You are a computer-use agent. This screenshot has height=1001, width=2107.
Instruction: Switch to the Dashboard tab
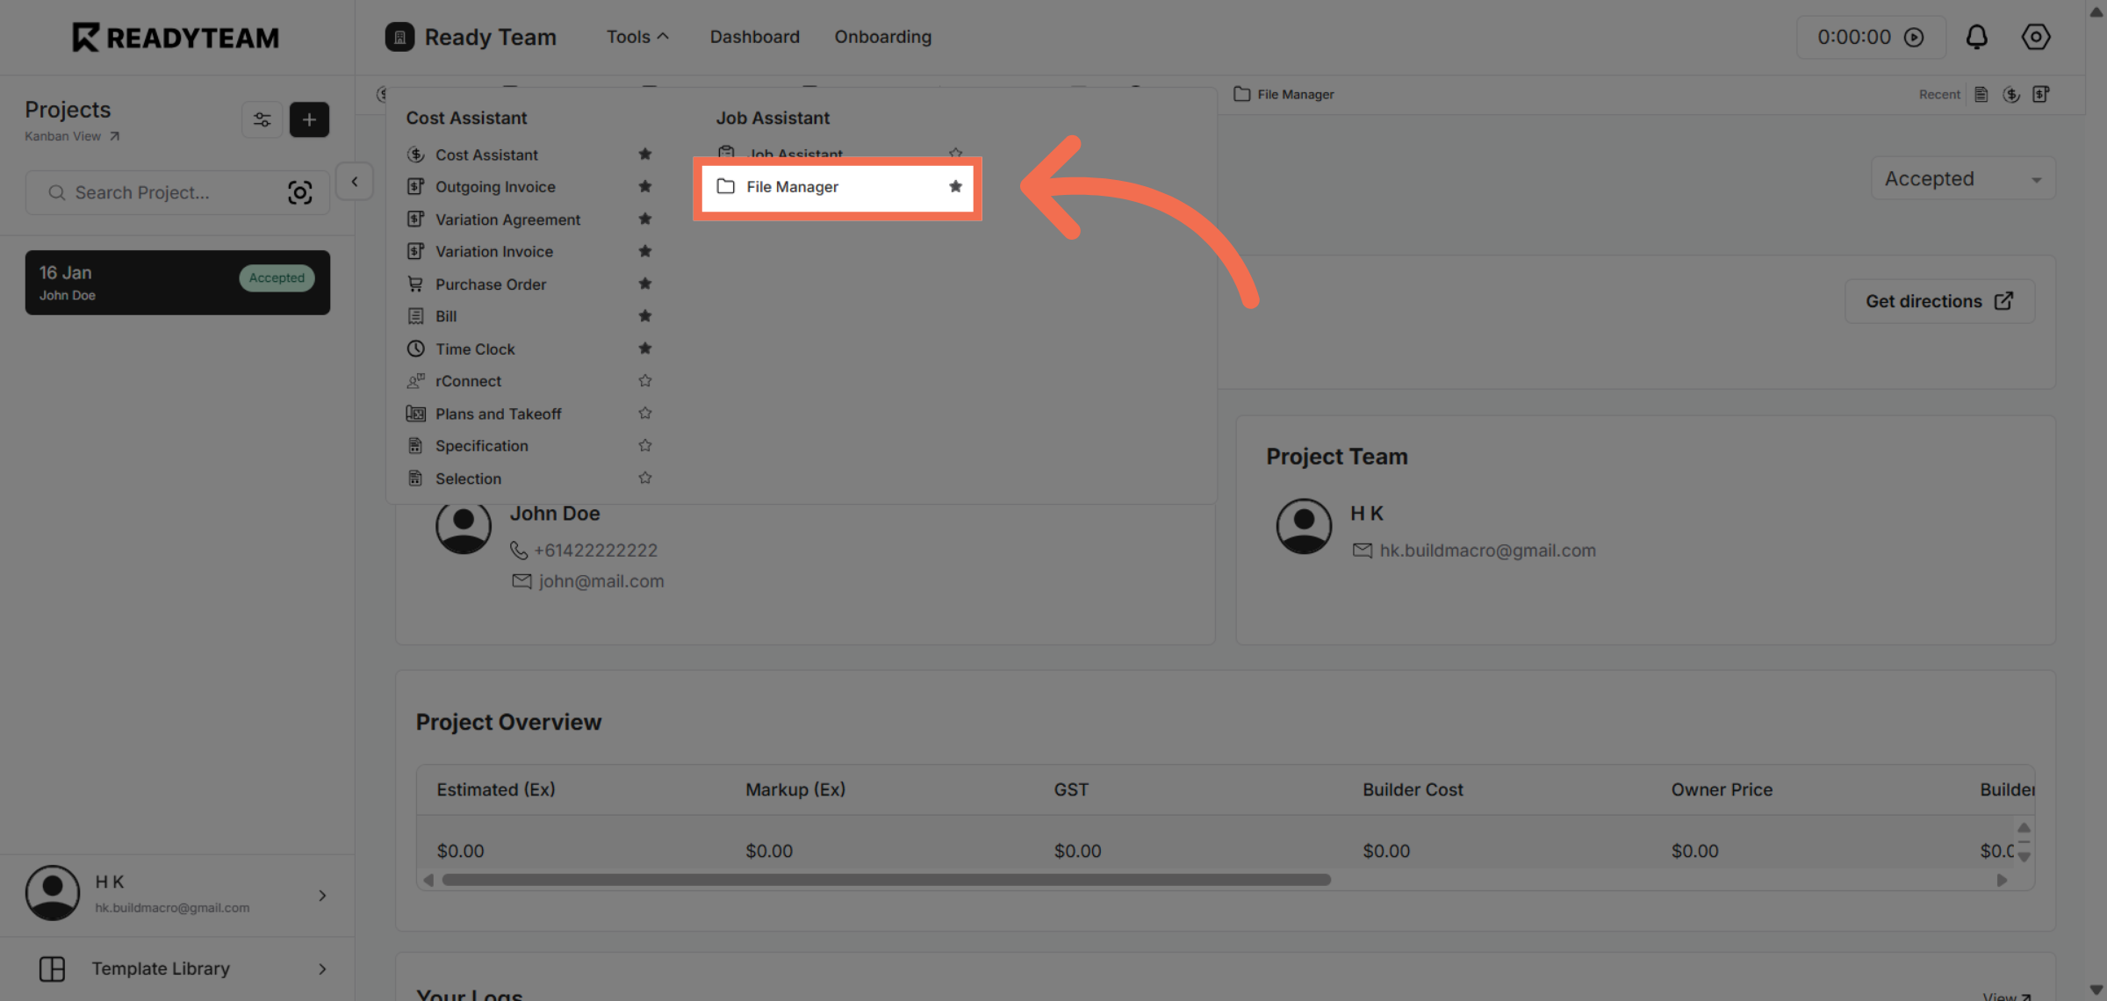click(754, 36)
